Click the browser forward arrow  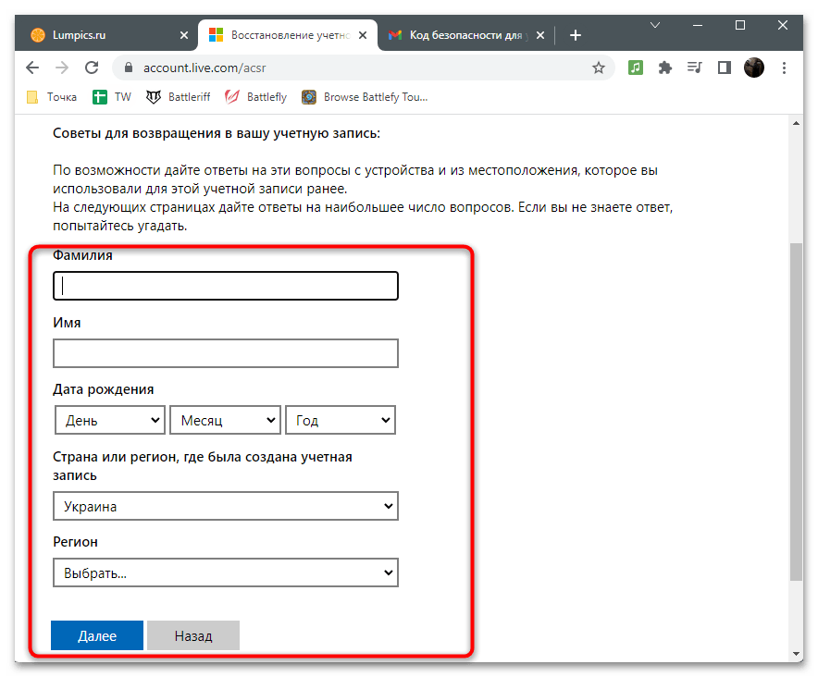(62, 68)
